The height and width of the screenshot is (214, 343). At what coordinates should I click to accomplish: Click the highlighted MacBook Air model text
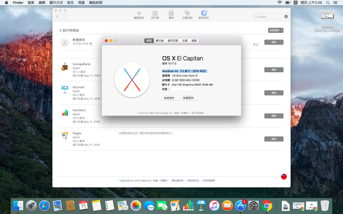pos(184,71)
